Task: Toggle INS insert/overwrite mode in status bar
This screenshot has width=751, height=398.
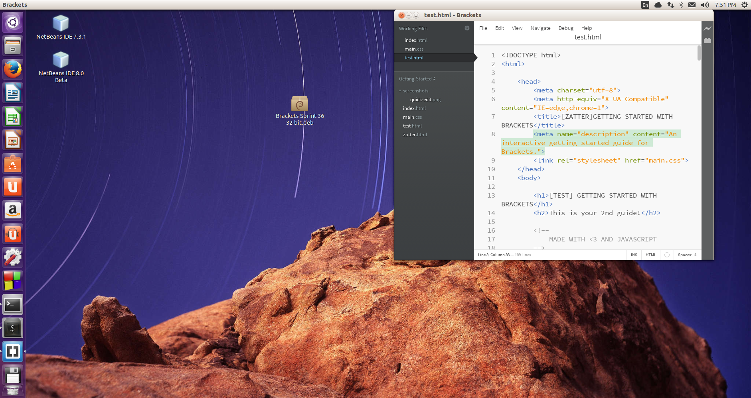Action: click(x=634, y=255)
